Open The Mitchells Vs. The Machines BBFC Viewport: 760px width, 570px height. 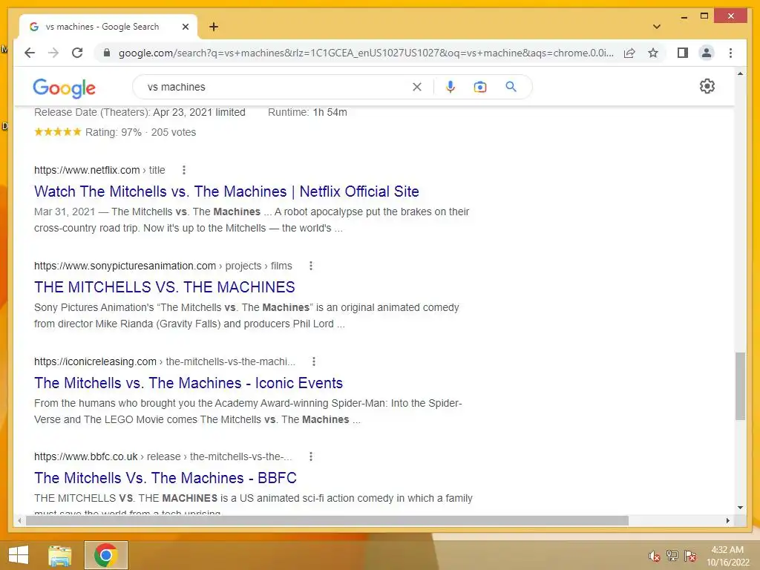click(166, 478)
